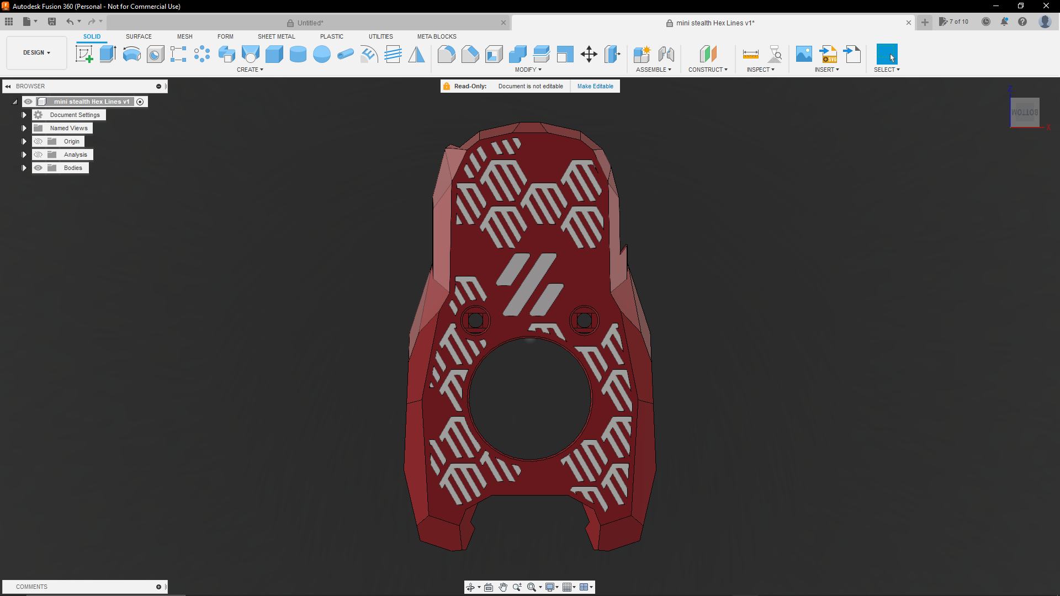1060x596 pixels.
Task: Show the Origin folder
Action: click(38, 141)
